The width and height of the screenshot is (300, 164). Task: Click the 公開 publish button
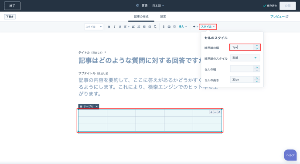287,6
